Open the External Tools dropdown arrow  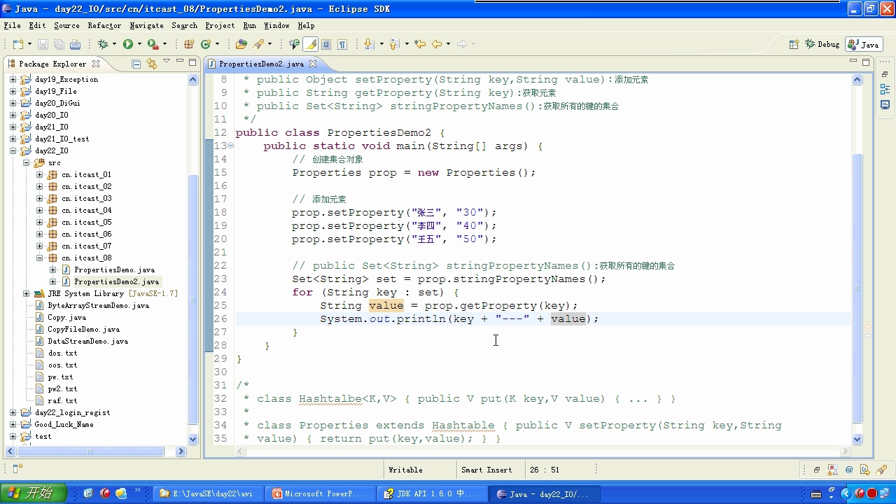164,44
